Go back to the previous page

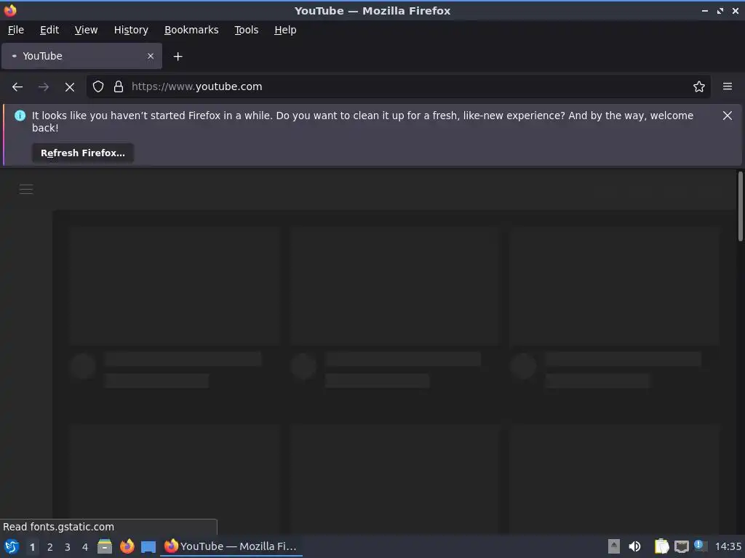[17, 87]
